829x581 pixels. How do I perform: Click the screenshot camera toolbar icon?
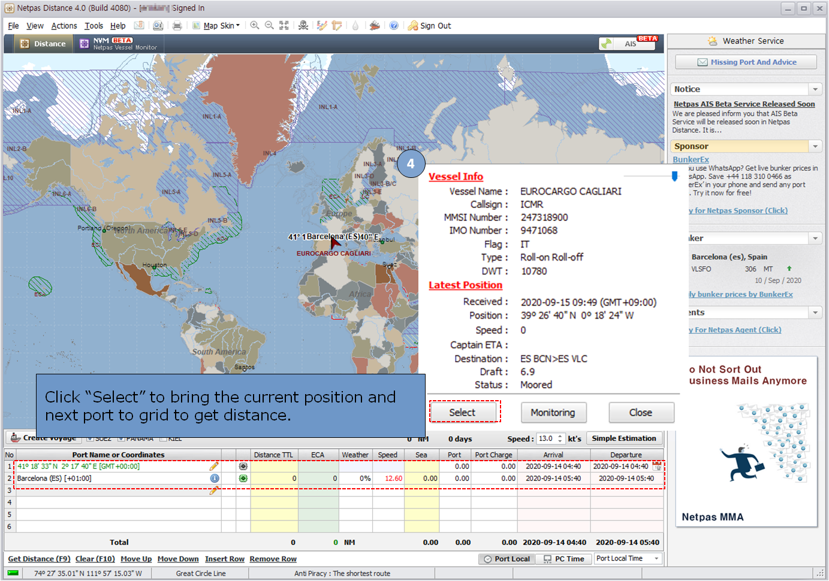point(158,26)
